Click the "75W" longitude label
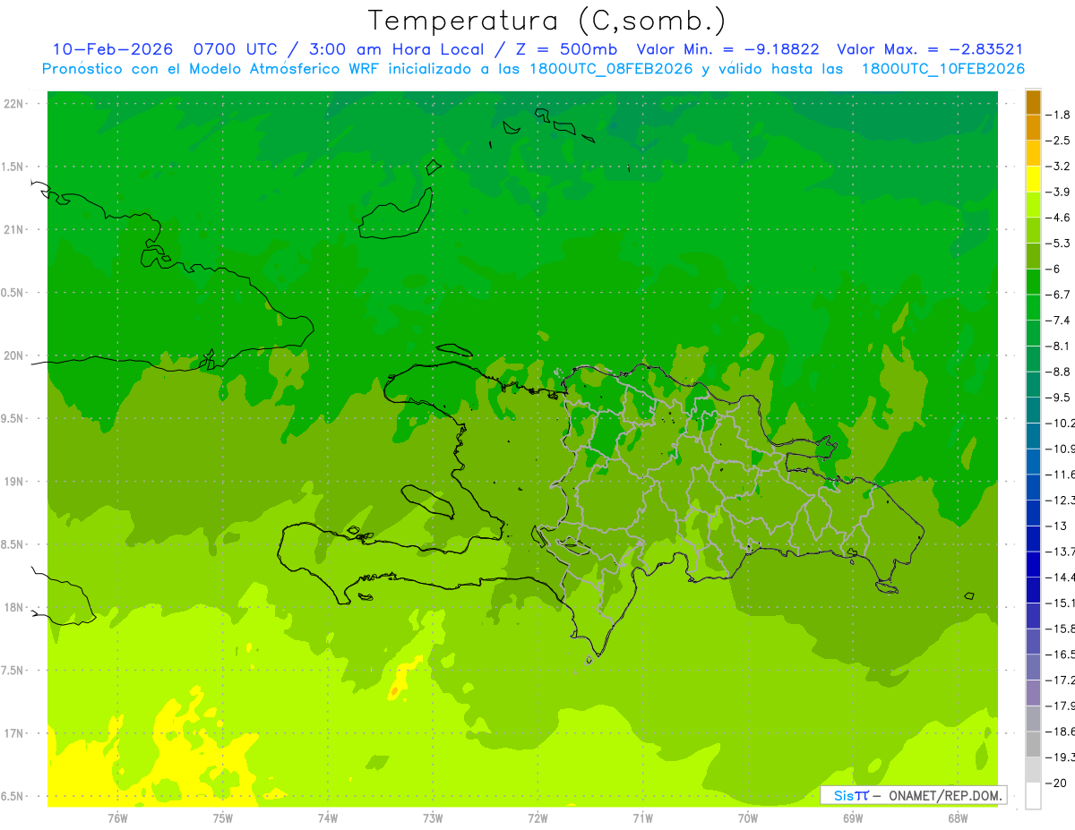 click(x=223, y=817)
